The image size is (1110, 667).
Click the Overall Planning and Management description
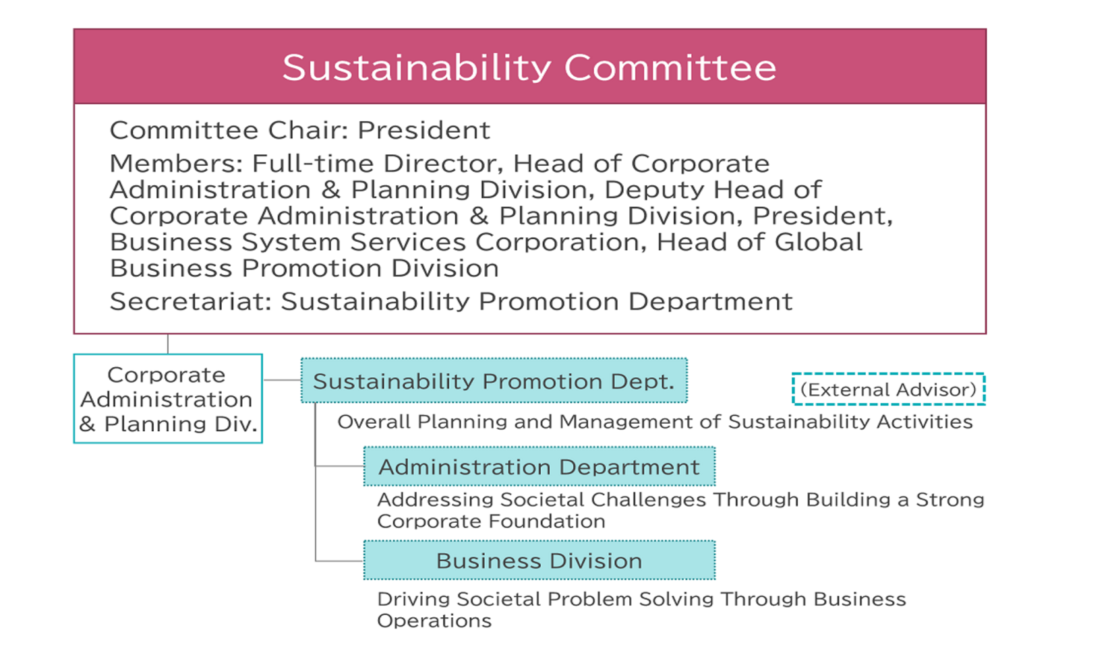[x=655, y=422]
